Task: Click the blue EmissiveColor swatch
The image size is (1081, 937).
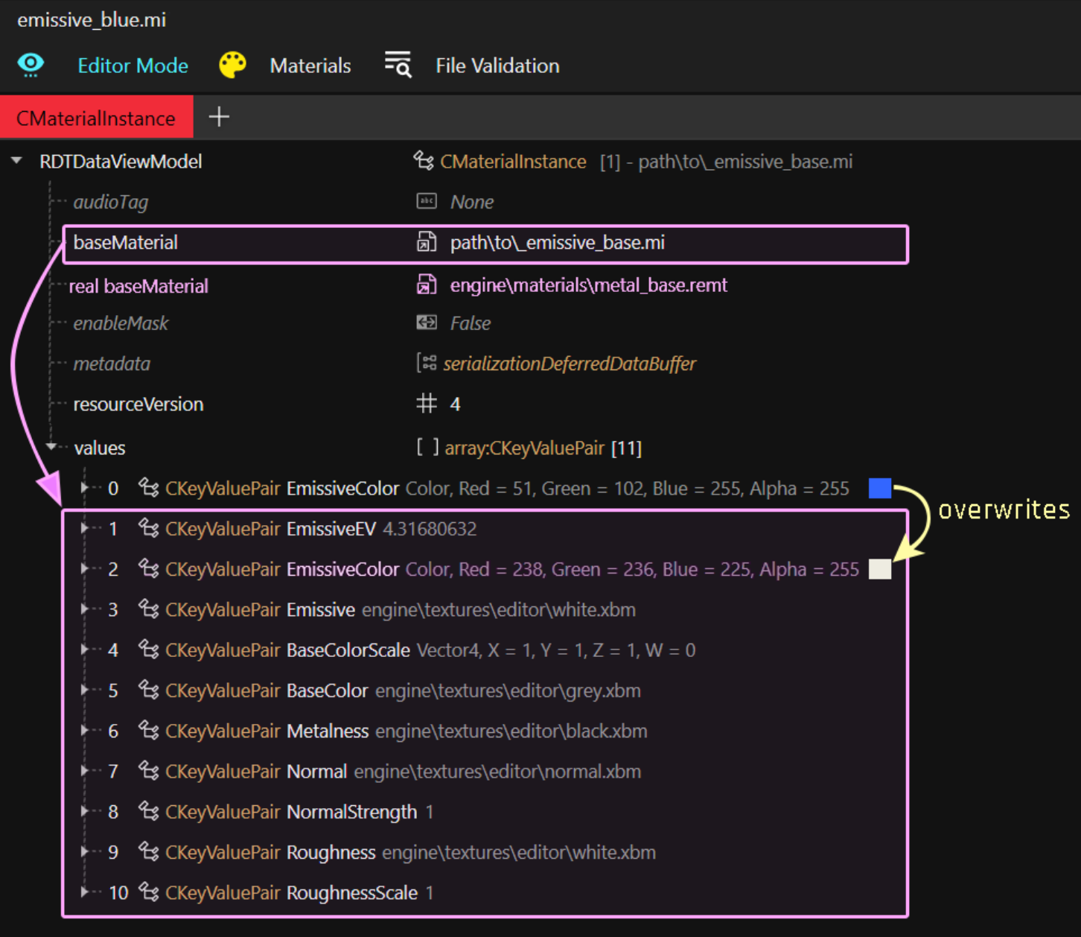Action: coord(879,489)
